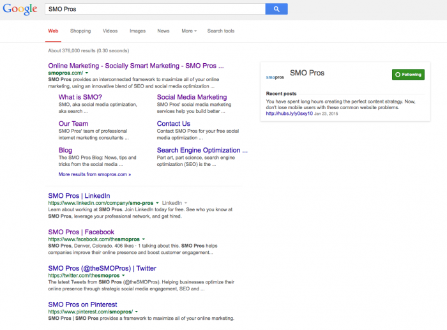
Task: Open the Our Team sitelink
Action: tap(73, 124)
